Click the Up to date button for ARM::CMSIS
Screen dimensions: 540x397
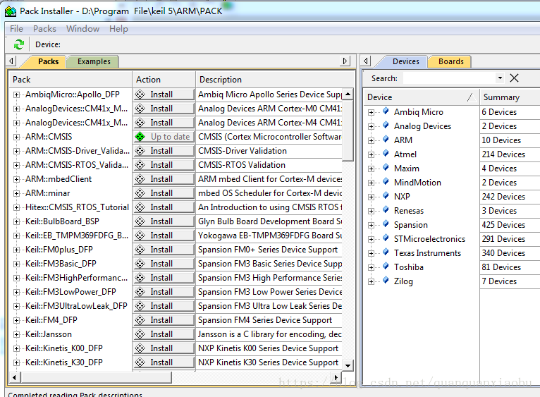coord(164,137)
